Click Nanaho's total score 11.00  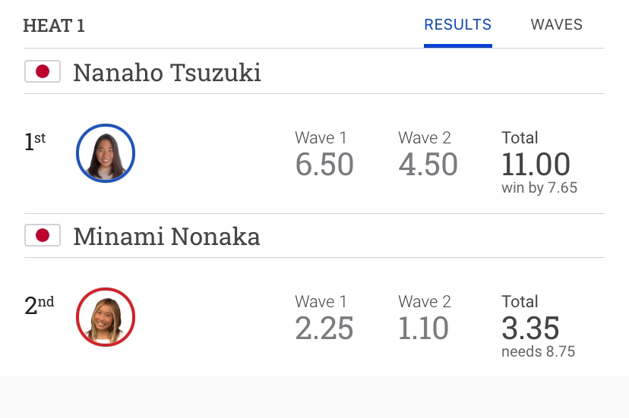[536, 165]
